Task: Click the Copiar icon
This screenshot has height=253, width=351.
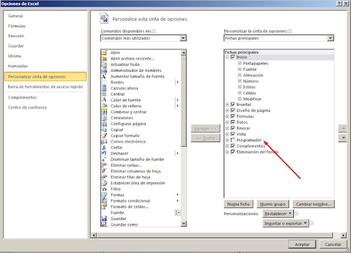Action: point(104,130)
